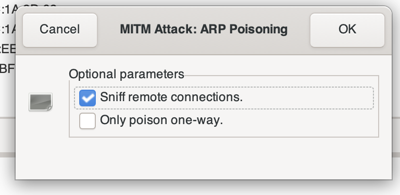Click the gray dialog icon beside parameters
Viewport: 400px width, 195px height.
(x=41, y=102)
